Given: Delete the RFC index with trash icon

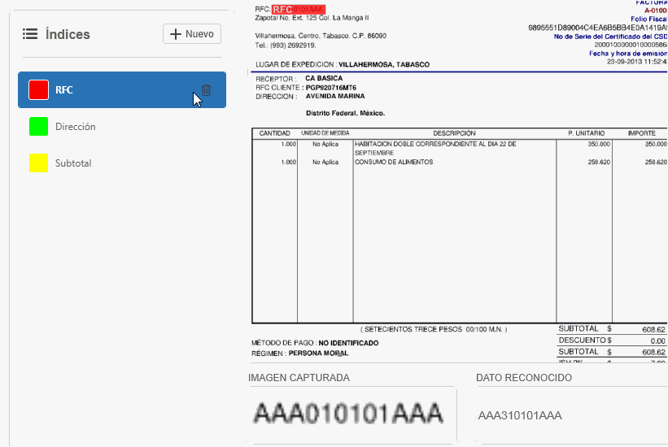Looking at the screenshot, I should click(206, 90).
